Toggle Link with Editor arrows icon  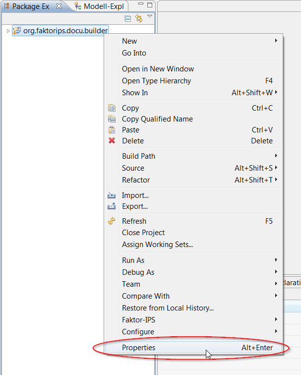pos(139,19)
